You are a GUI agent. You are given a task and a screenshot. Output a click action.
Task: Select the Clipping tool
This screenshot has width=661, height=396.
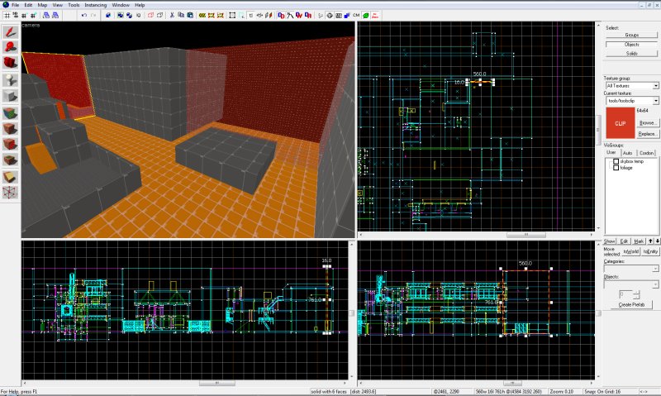coord(10,177)
